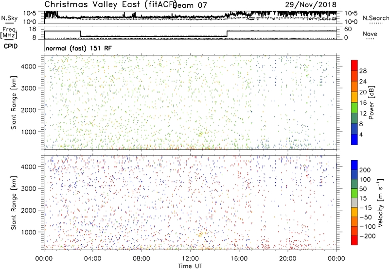Click the '4000' label on the power panel axis
Viewport: 389px width, 269px height.
click(28, 67)
